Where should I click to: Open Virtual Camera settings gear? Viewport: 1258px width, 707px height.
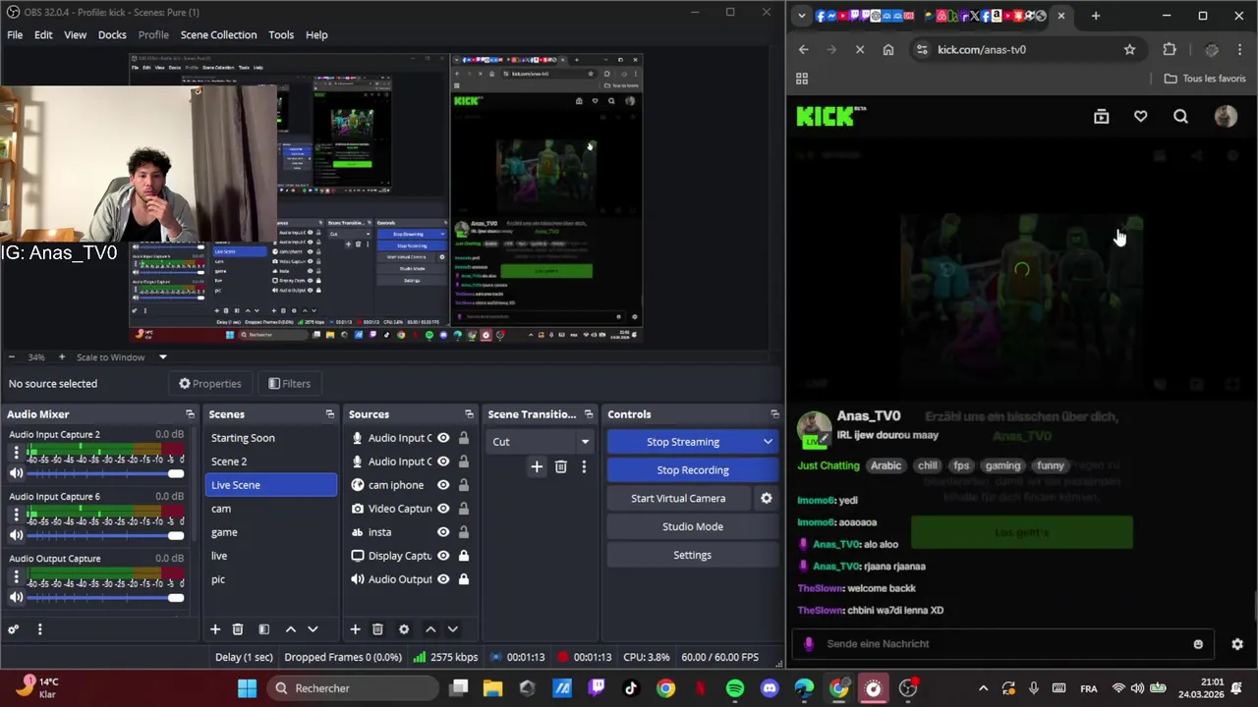pos(767,498)
